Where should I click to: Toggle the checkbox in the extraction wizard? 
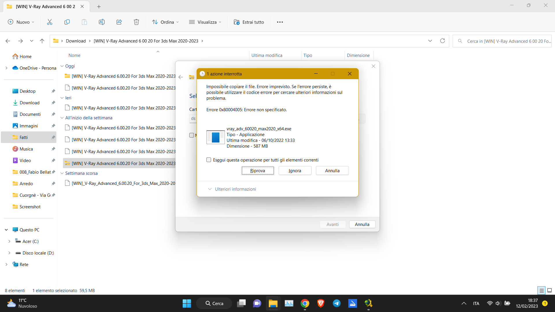(x=191, y=135)
